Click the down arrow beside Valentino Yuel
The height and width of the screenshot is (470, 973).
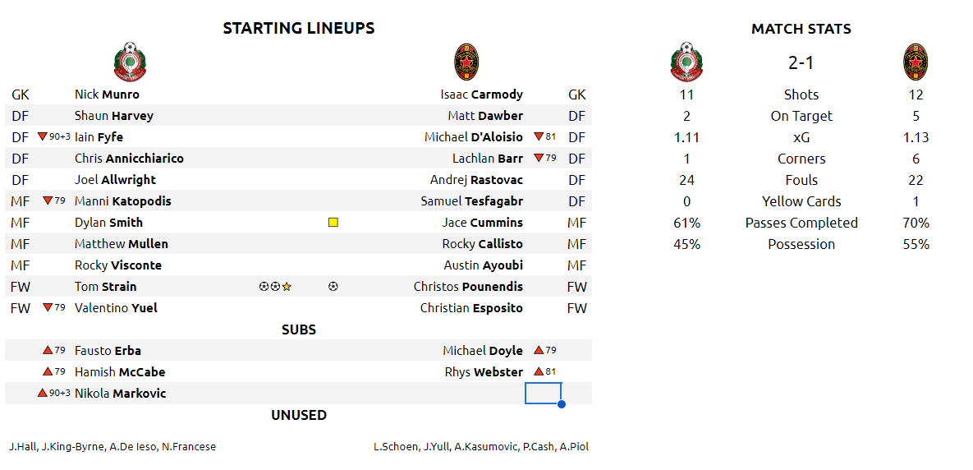coord(48,308)
